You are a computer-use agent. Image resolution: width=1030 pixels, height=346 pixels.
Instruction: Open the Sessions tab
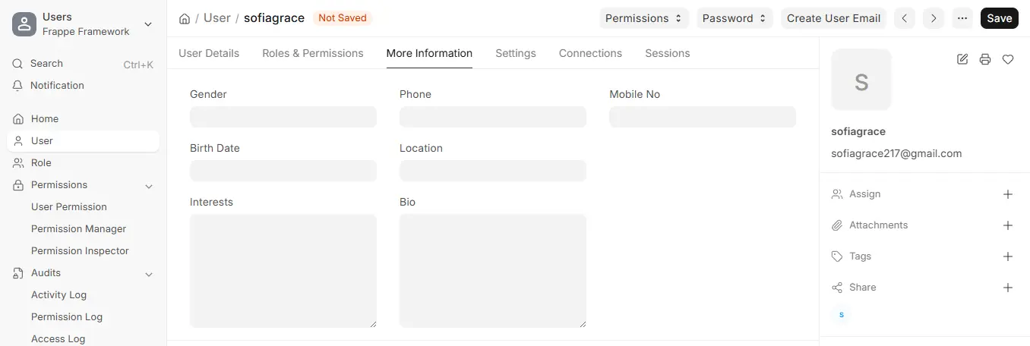click(668, 53)
